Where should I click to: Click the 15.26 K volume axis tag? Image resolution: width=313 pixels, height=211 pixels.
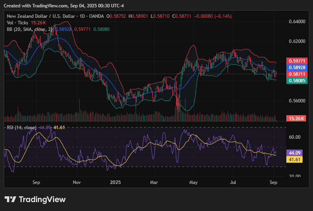pyautogui.click(x=296, y=118)
